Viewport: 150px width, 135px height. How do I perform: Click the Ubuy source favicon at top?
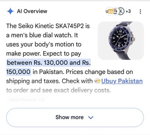(109, 11)
